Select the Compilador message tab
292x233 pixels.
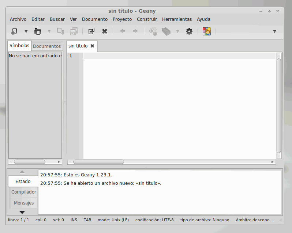(24, 192)
